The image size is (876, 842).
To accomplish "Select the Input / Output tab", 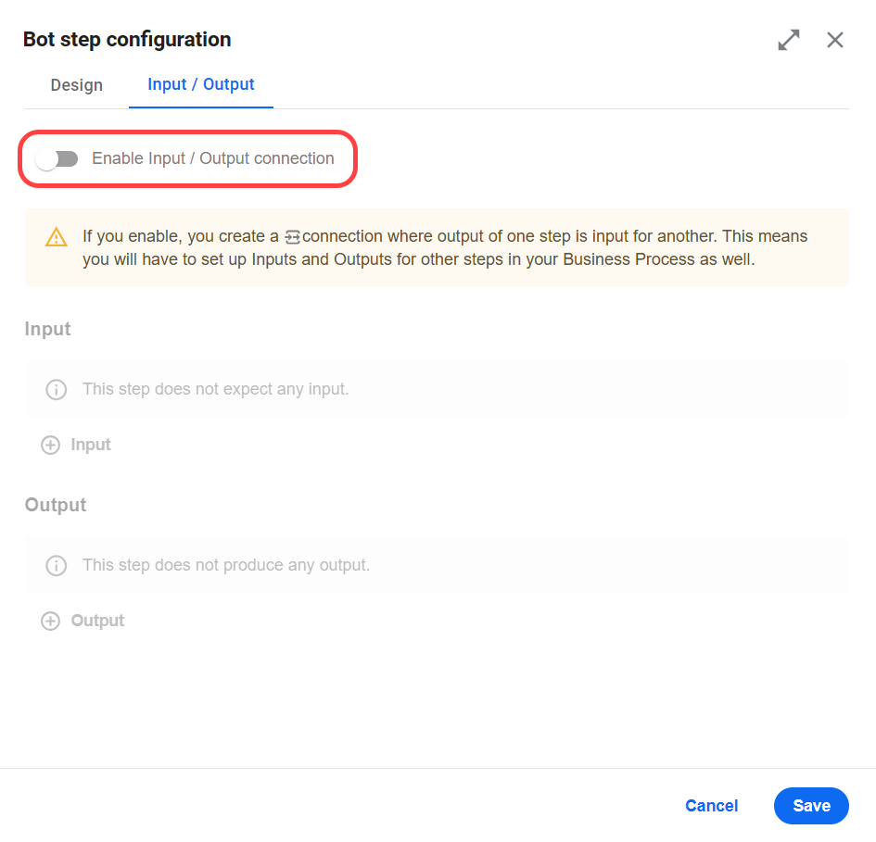I will (x=200, y=84).
